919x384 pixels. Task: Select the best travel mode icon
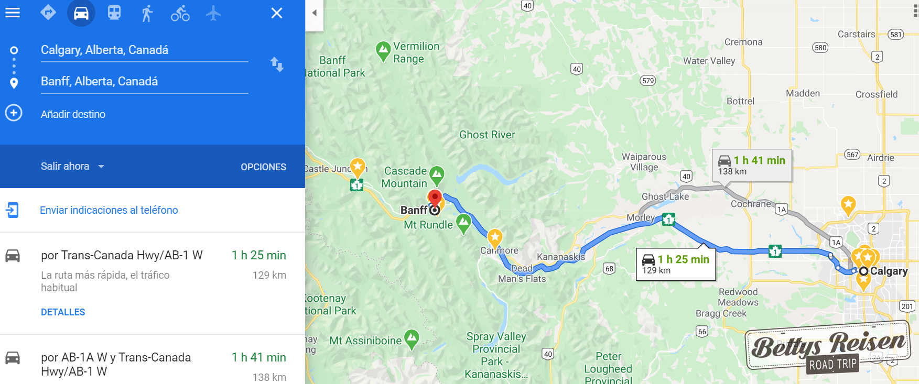pyautogui.click(x=48, y=13)
